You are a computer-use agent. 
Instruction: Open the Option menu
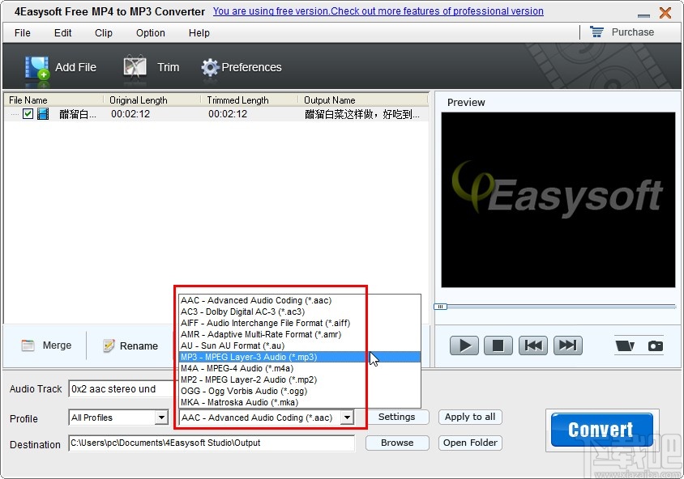[150, 33]
